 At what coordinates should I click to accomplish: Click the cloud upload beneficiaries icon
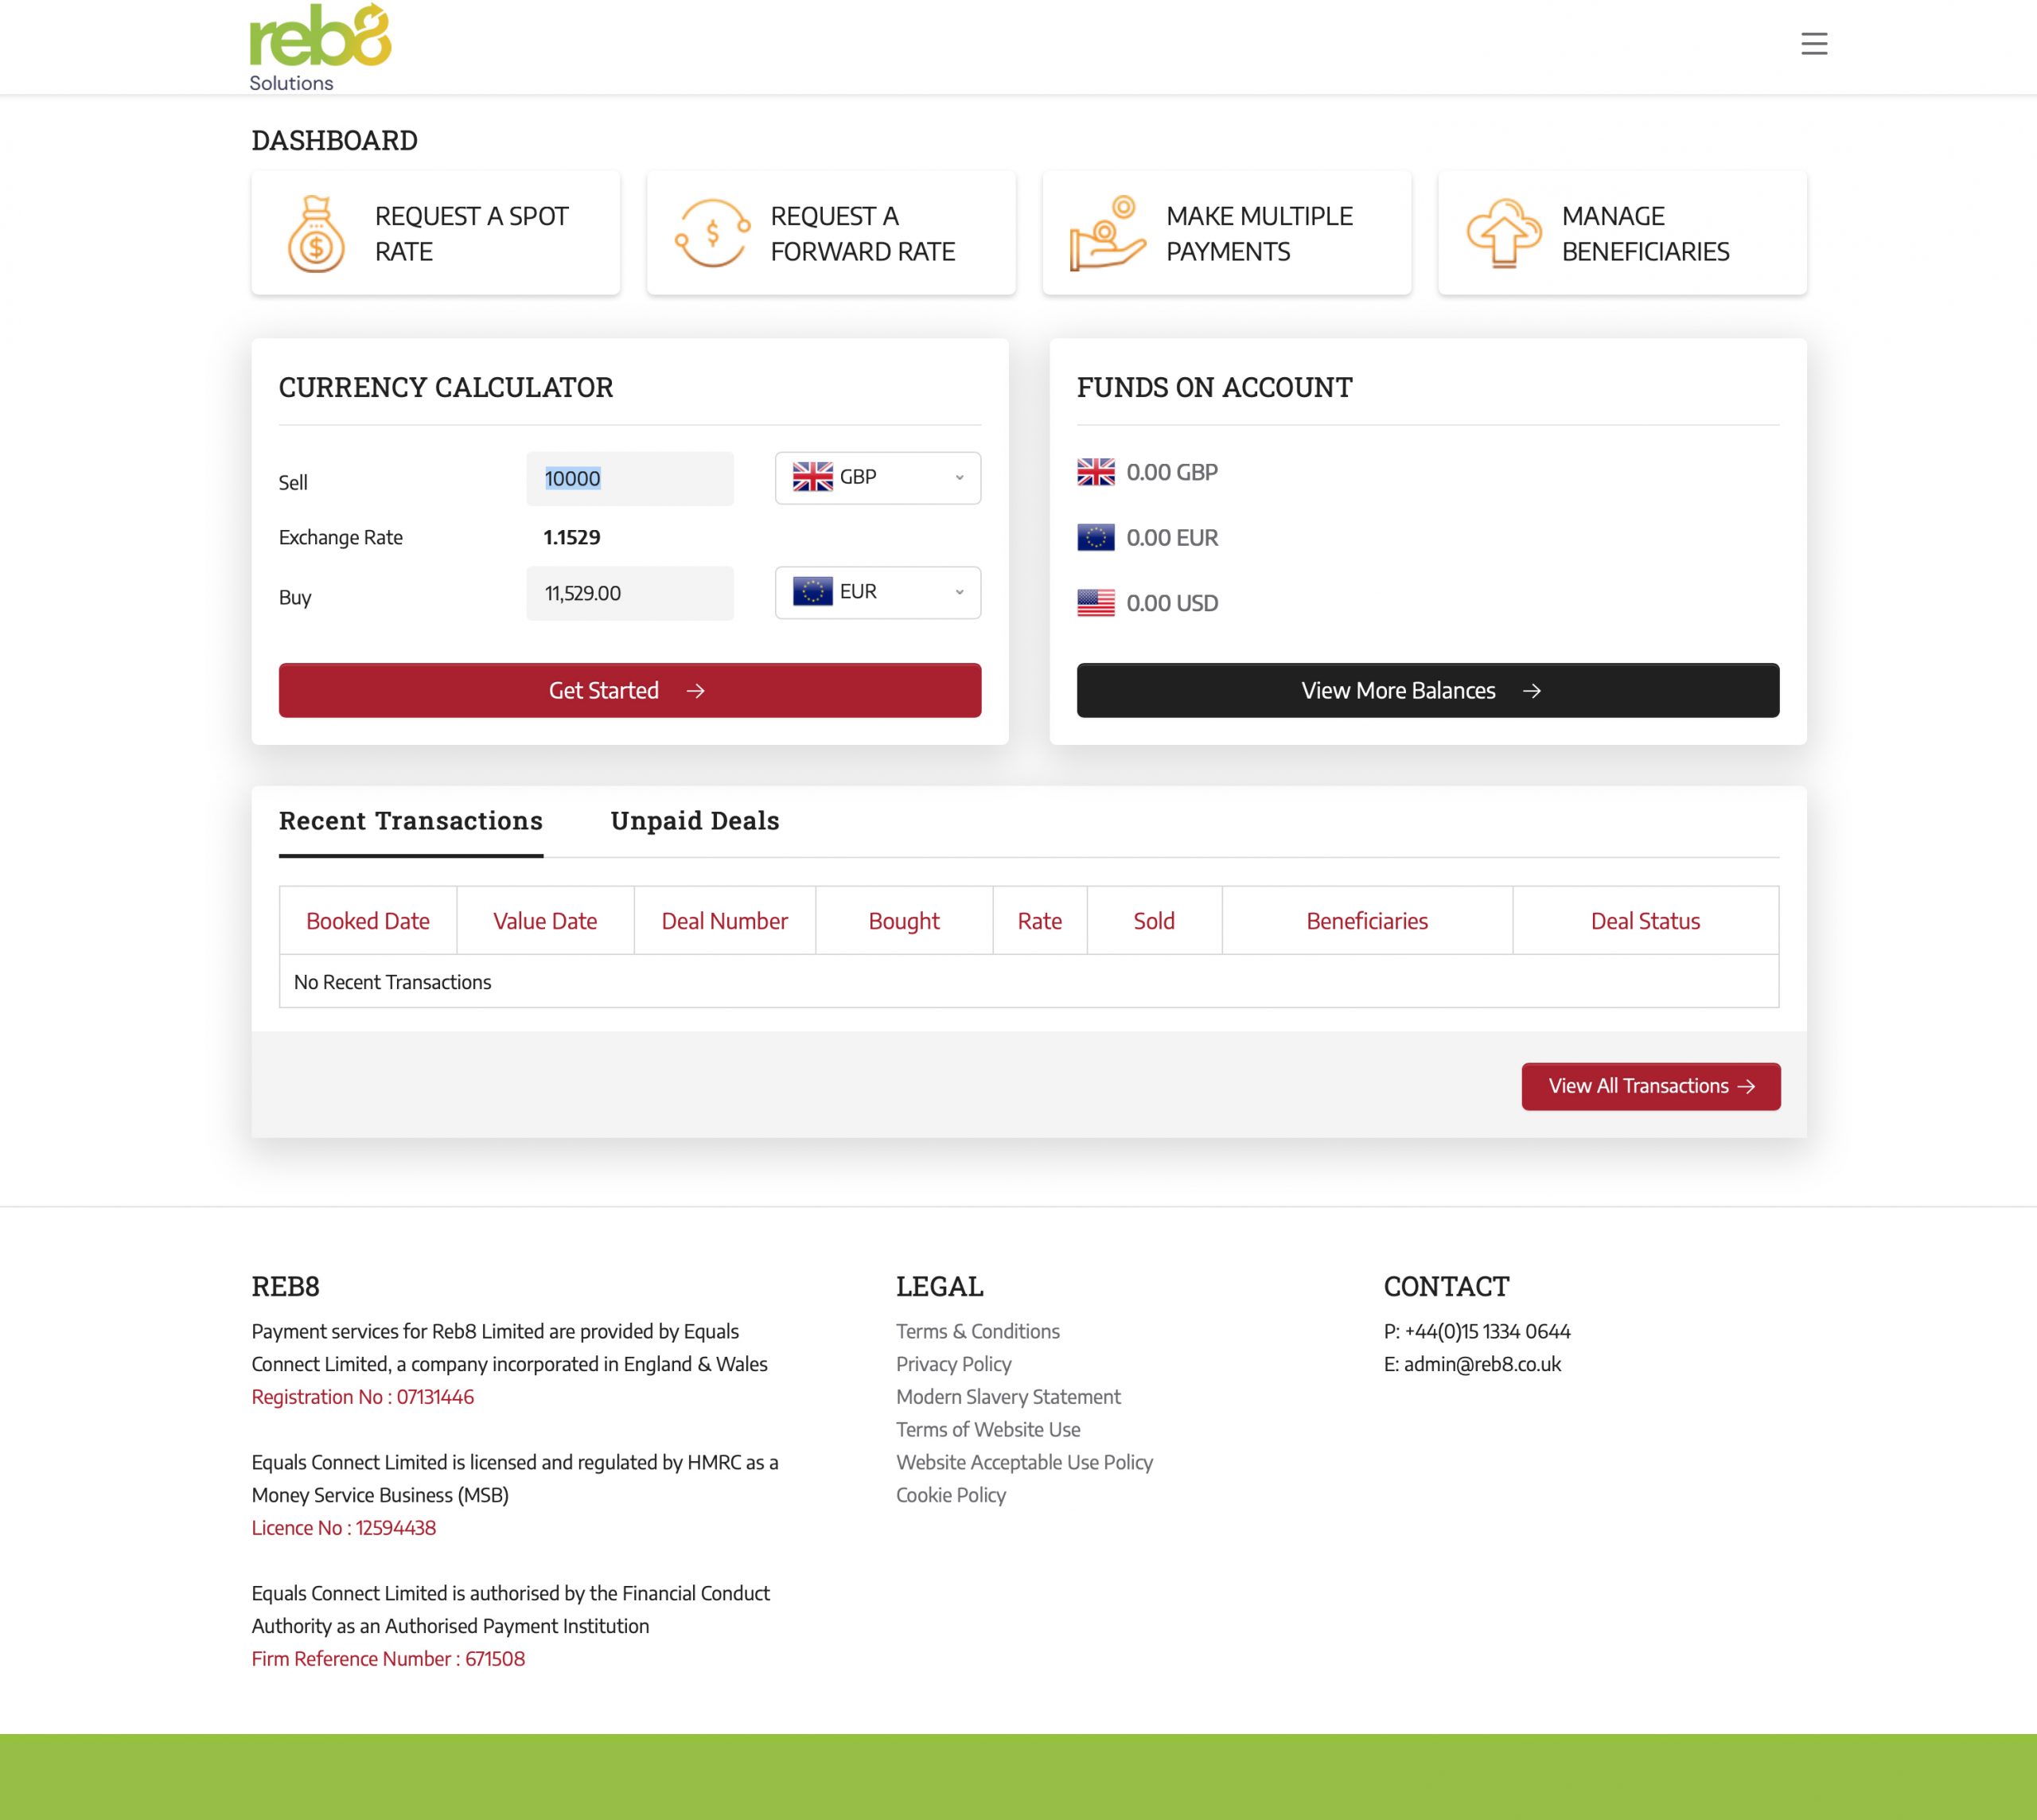point(1502,233)
